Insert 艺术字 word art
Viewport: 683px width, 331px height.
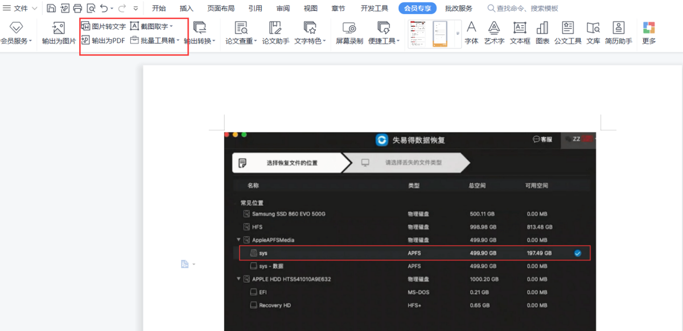click(494, 34)
